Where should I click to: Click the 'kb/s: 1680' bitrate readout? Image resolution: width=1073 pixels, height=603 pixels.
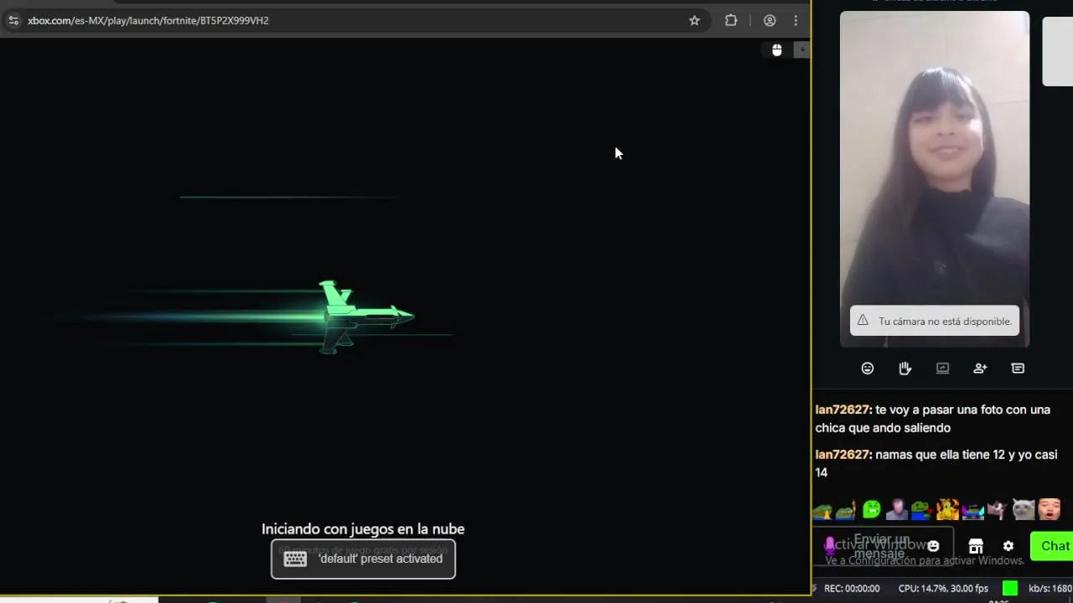click(x=1050, y=589)
